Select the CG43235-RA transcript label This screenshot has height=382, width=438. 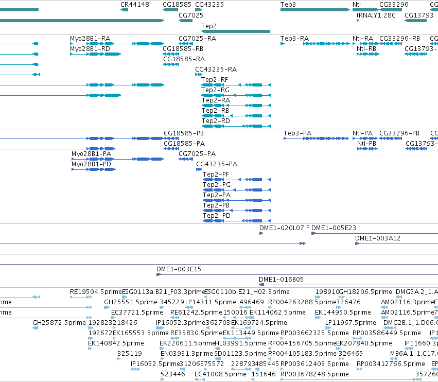pos(216,70)
